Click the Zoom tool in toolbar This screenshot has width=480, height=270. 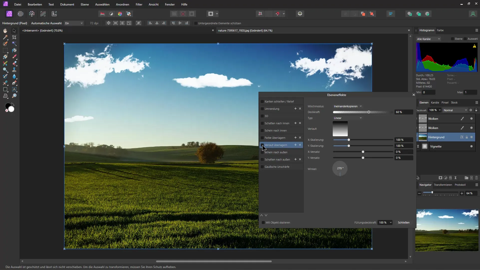point(14,95)
